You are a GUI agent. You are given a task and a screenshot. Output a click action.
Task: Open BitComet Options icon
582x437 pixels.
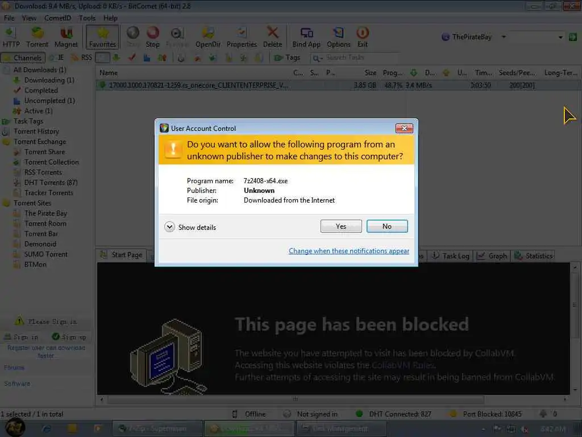(339, 37)
